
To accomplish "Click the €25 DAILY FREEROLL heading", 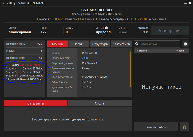I will pos(96,10).
